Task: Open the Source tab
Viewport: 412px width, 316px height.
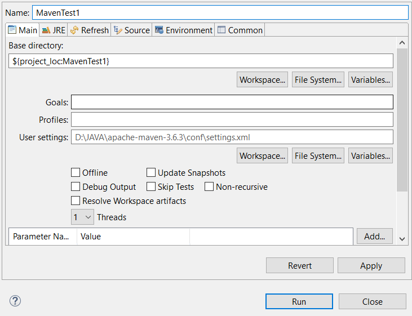Action: tap(132, 30)
